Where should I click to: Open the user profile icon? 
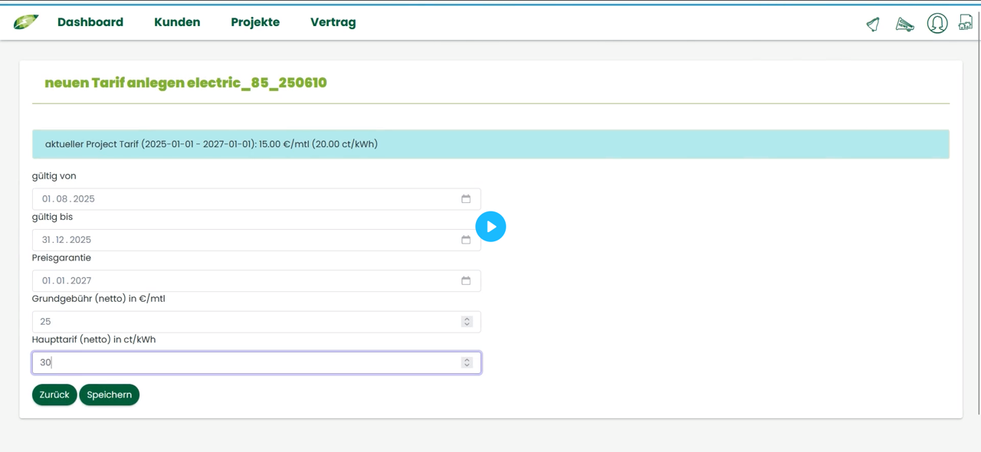pos(937,24)
